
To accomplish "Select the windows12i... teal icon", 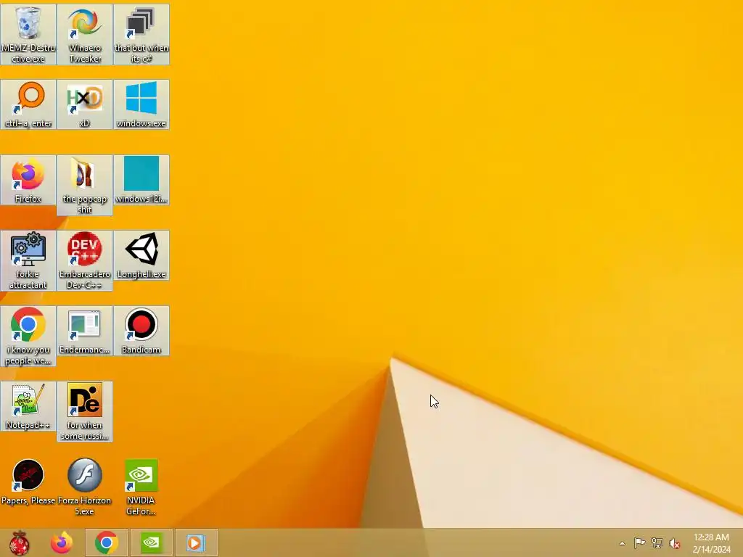I will 141,180.
